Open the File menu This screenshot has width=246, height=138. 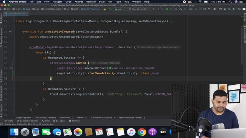[32, 2]
